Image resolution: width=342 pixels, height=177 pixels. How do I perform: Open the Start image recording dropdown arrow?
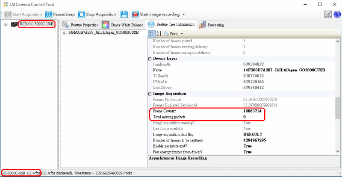[184, 15]
